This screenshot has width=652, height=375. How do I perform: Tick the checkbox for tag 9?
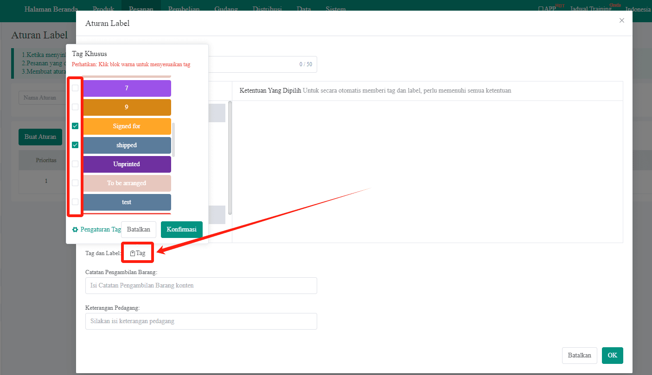tap(75, 107)
